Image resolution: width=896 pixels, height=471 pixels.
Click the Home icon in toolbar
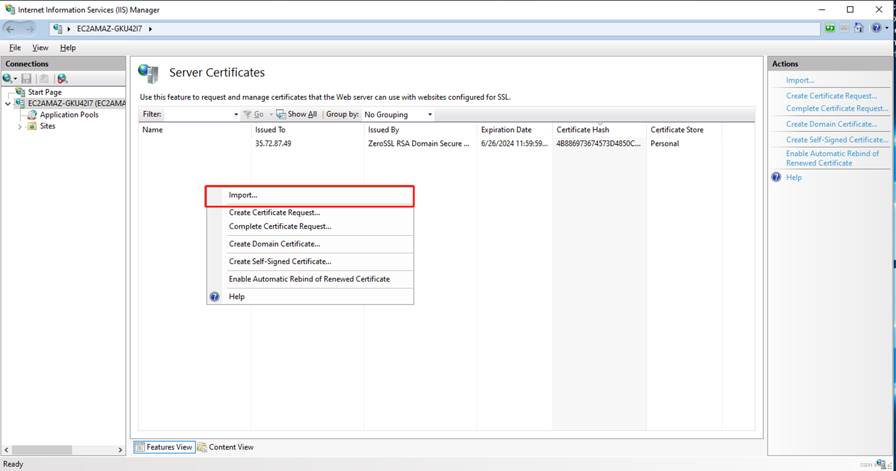pyautogui.click(x=859, y=28)
